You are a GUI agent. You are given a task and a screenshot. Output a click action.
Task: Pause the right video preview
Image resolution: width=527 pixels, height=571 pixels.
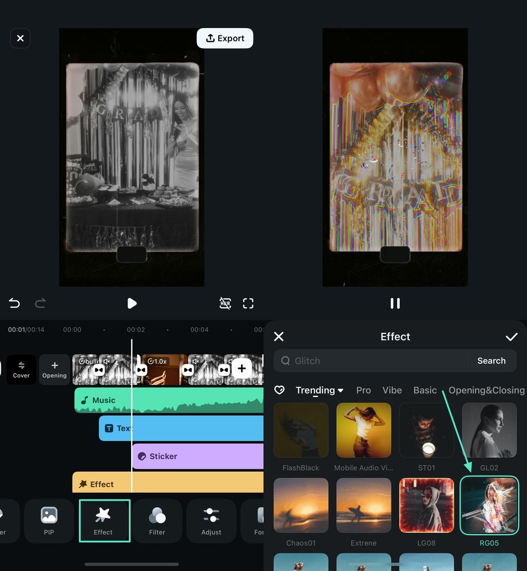[395, 303]
